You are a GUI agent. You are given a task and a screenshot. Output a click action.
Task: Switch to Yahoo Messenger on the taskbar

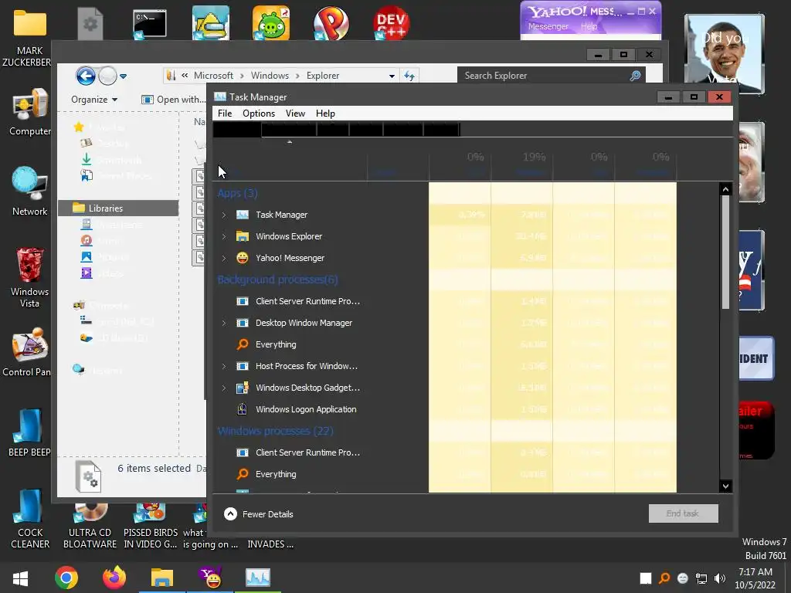(x=210, y=578)
